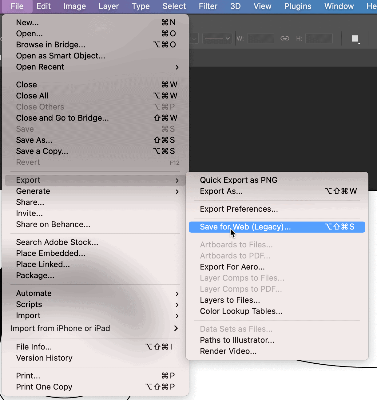Choose Export As...
The image size is (377, 400).
277,191
